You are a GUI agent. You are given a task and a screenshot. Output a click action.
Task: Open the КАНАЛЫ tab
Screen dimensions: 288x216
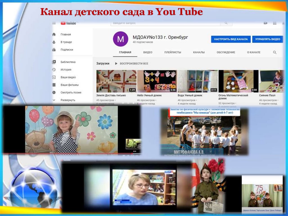tap(199, 52)
